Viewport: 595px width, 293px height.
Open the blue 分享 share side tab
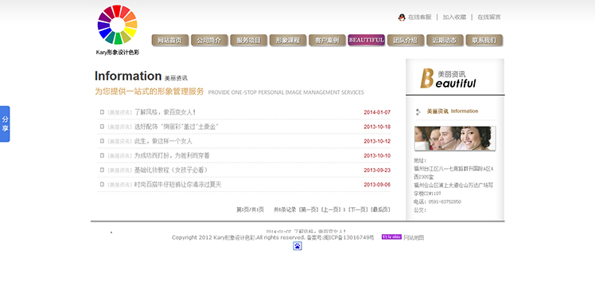5,124
